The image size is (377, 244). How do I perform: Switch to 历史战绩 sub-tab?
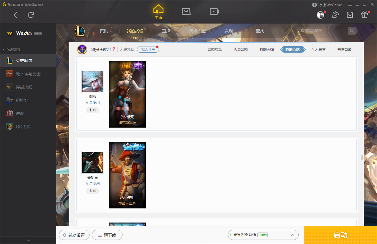click(241, 49)
